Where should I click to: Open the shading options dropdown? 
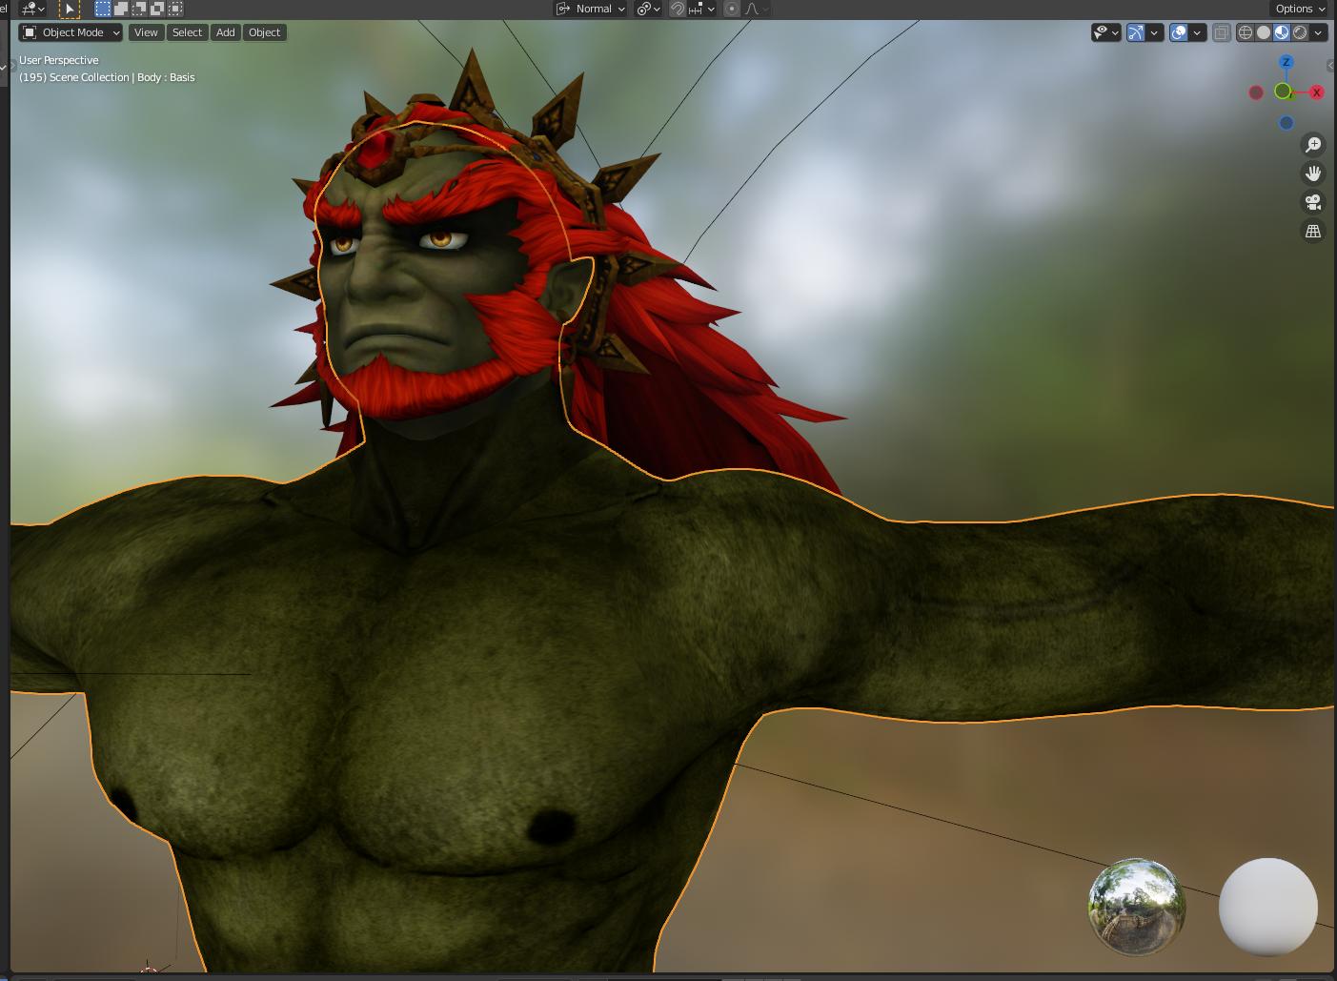click(x=1319, y=32)
